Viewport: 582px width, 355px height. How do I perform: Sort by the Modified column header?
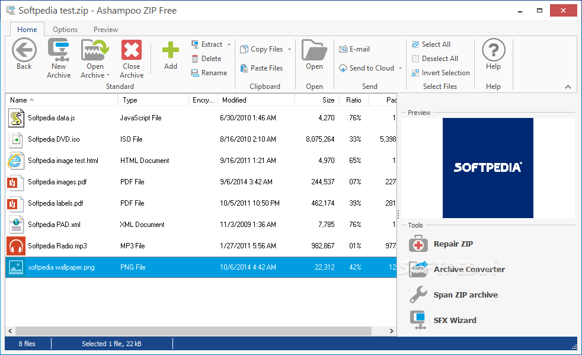tap(256, 100)
